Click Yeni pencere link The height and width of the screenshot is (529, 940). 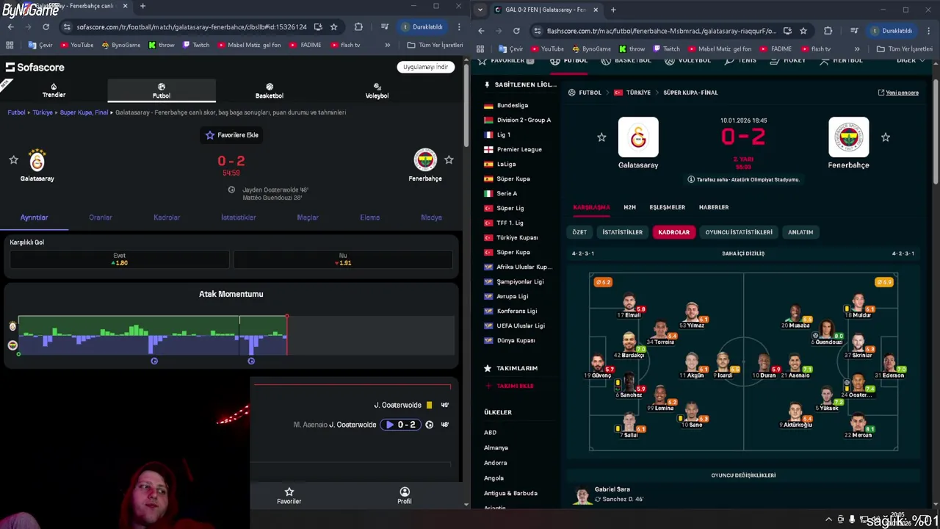pos(898,93)
